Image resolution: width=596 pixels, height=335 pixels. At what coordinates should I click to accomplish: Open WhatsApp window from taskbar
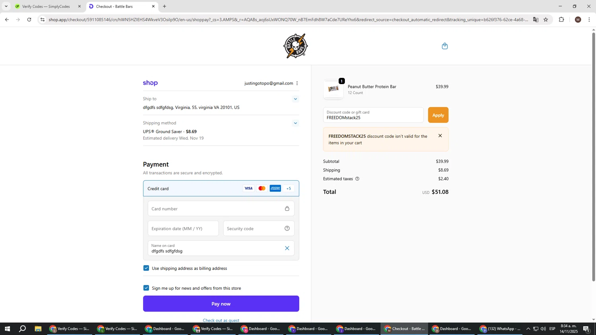500,329
